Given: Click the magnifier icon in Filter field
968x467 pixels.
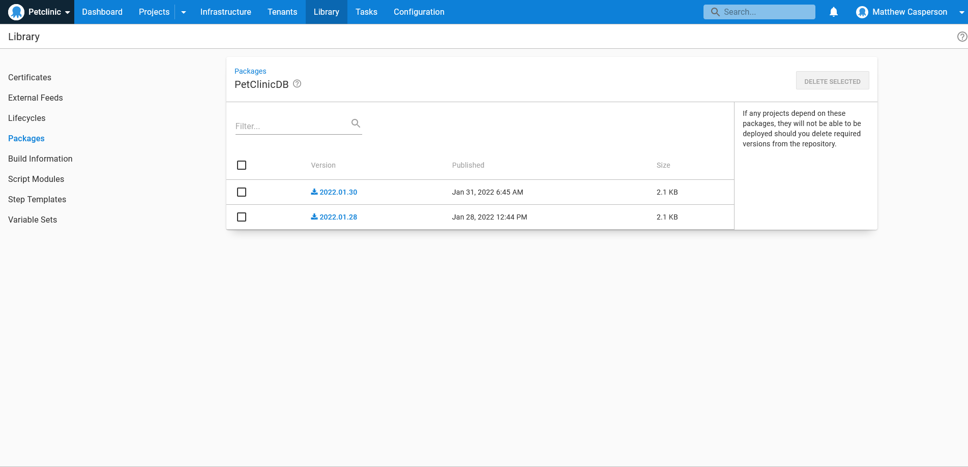Looking at the screenshot, I should (356, 123).
